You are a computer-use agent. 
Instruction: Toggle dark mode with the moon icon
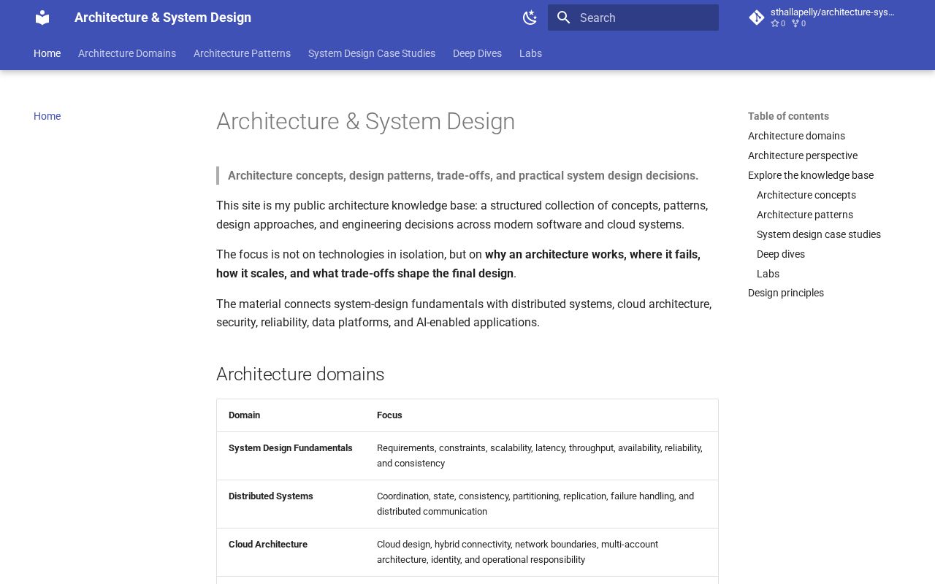530,18
